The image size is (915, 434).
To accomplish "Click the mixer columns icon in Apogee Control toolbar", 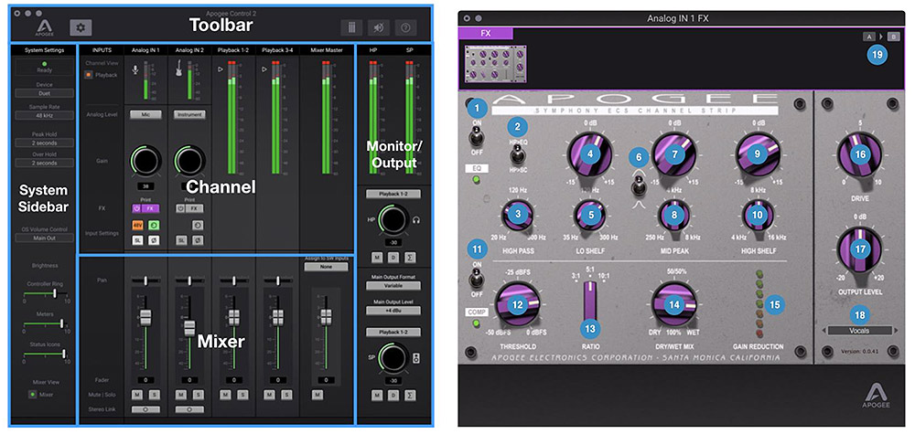I will [352, 27].
